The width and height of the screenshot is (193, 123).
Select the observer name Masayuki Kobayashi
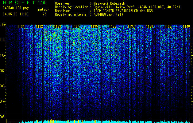[110, 3]
